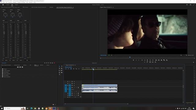Screen dimensions: 196x110
Task: Click Mark Out in Program Monitor
Action: click(x=139, y=60)
